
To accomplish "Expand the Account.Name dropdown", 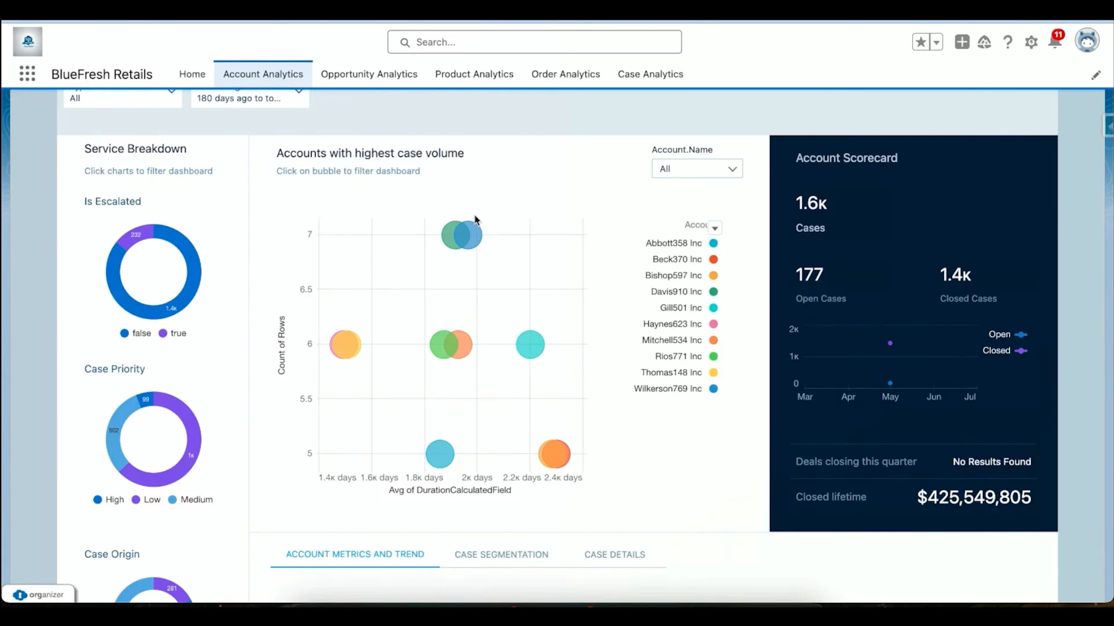I will point(697,169).
